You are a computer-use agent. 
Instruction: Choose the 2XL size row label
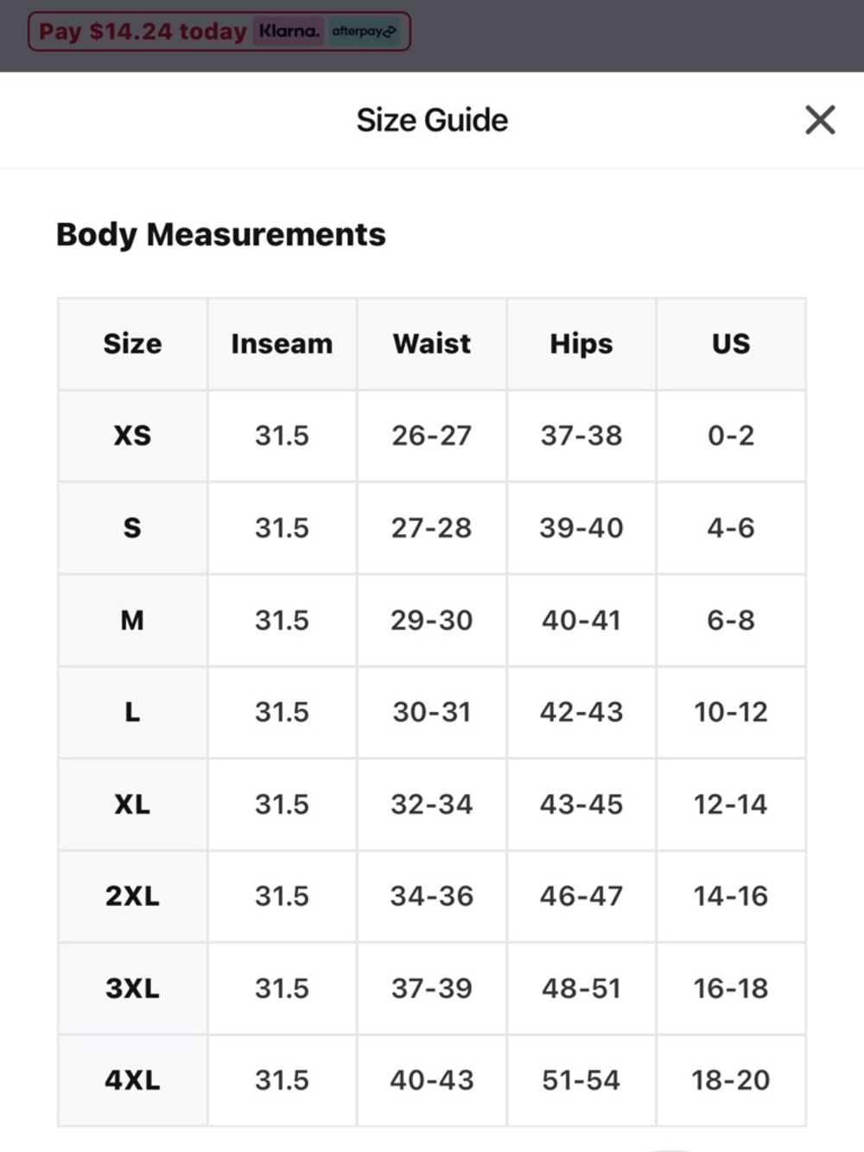pyautogui.click(x=132, y=896)
